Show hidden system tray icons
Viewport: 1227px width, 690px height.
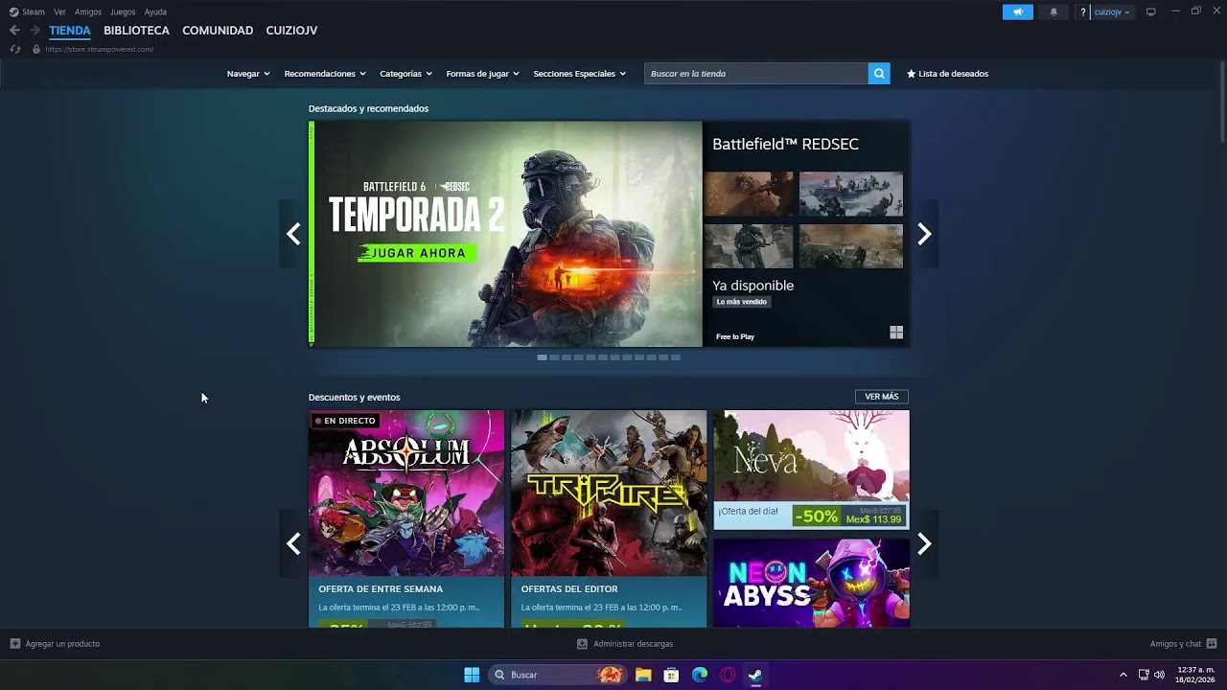pyautogui.click(x=1123, y=675)
